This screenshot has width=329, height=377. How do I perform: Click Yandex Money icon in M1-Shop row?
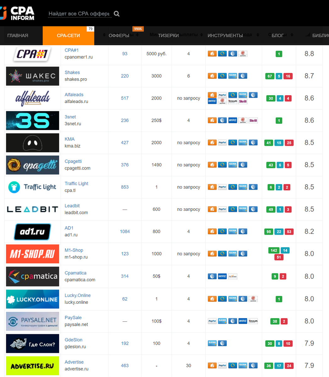pyautogui.click(x=212, y=254)
